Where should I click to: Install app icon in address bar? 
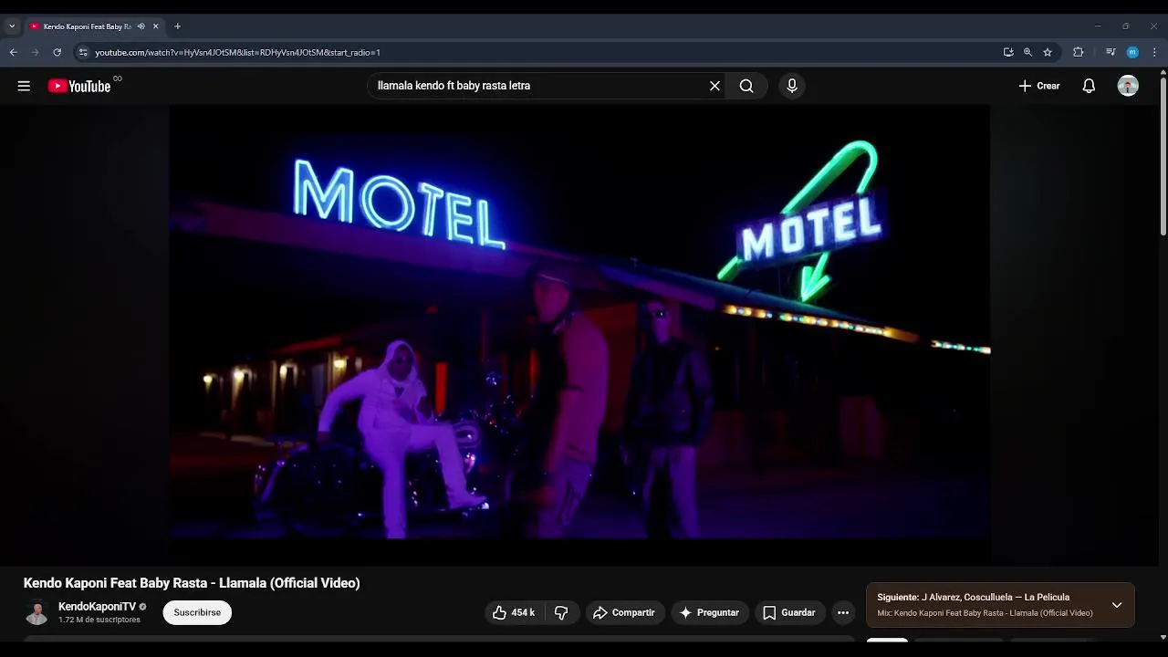click(x=1008, y=52)
